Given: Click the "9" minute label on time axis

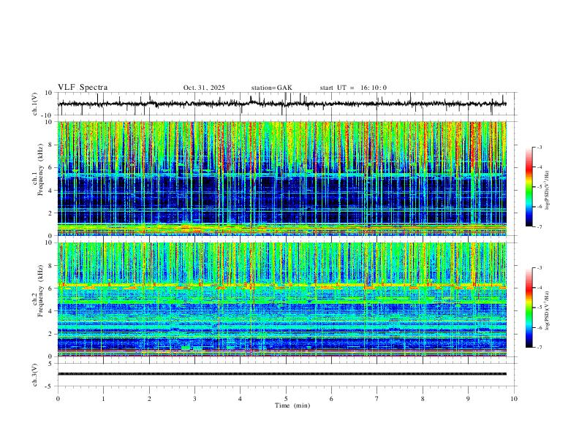Looking at the screenshot, I should coord(468,399).
